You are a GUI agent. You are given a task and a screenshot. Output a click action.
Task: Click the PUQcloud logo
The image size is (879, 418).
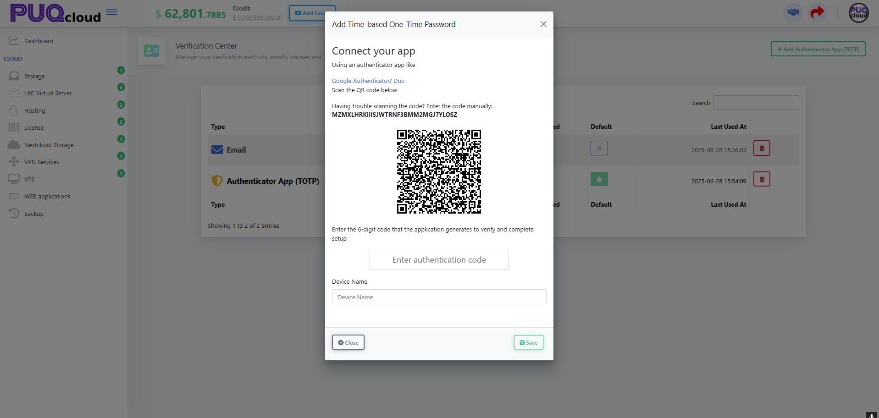click(x=55, y=13)
